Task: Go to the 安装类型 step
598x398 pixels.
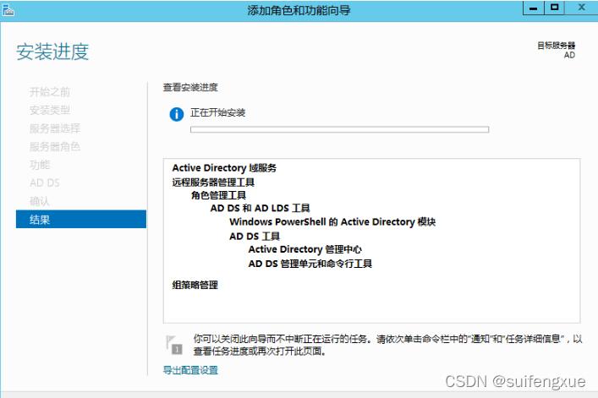Action: [x=50, y=110]
